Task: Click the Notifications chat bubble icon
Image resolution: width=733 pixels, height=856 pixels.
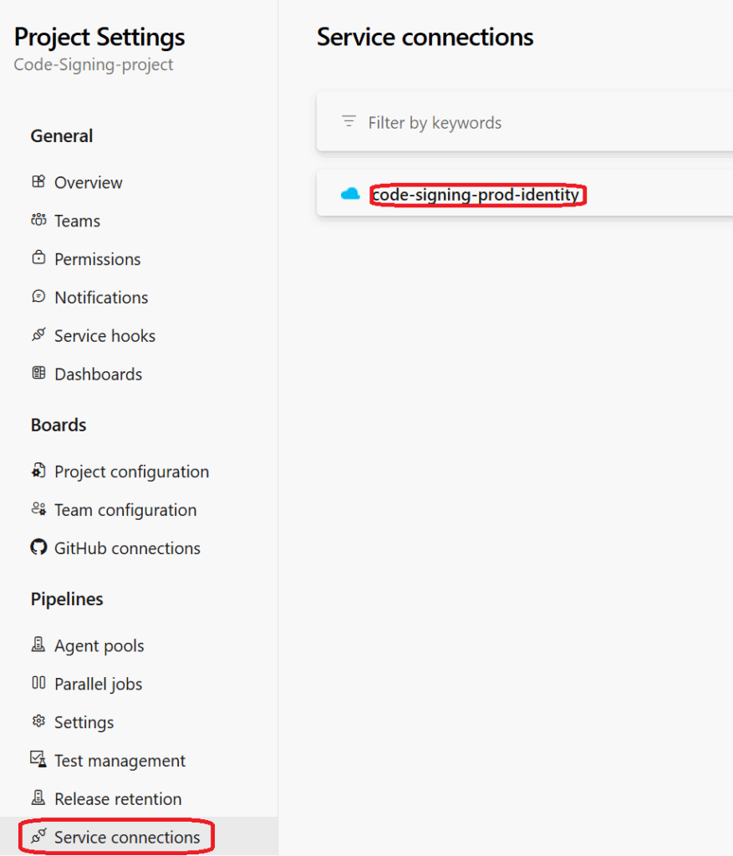Action: pos(38,297)
